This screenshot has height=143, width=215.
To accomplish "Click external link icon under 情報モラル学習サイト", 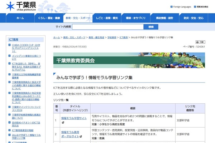I will pos(63,123).
